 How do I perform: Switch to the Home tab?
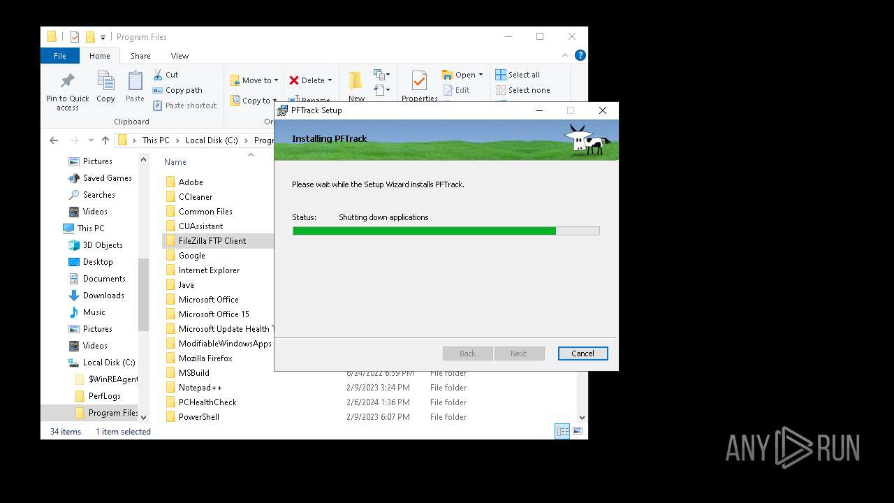click(x=99, y=56)
